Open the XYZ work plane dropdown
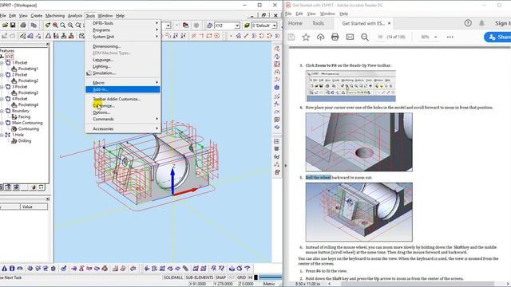511x287 pixels. [x=237, y=26]
